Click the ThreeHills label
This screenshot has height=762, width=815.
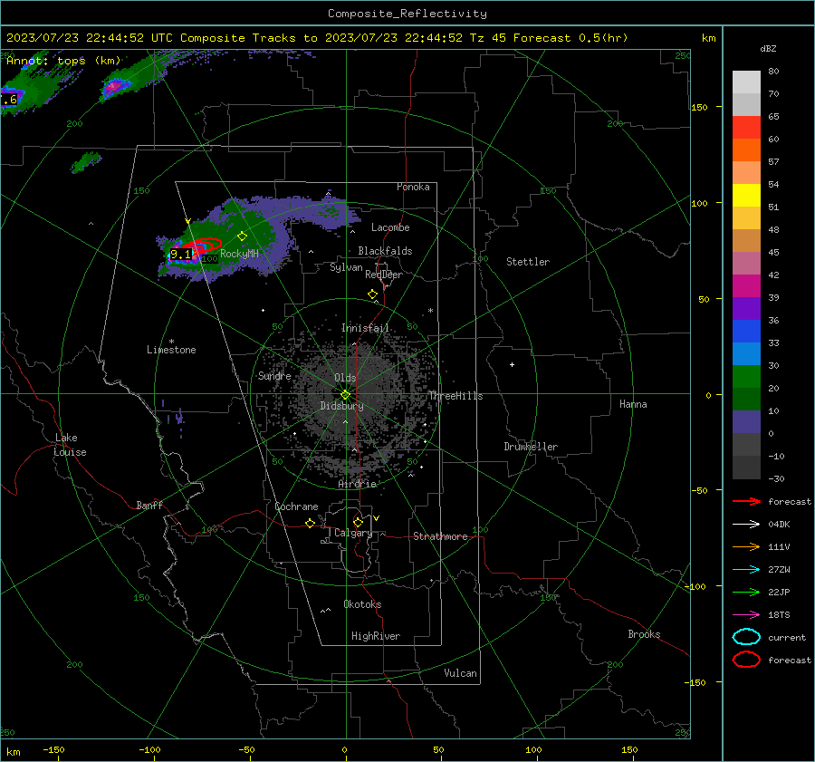point(455,396)
